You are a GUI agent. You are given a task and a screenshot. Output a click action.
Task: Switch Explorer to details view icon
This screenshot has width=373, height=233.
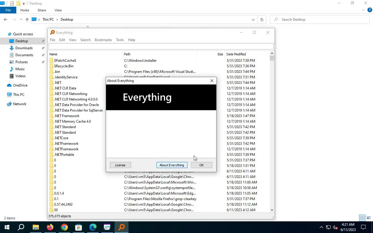[x=362, y=218]
